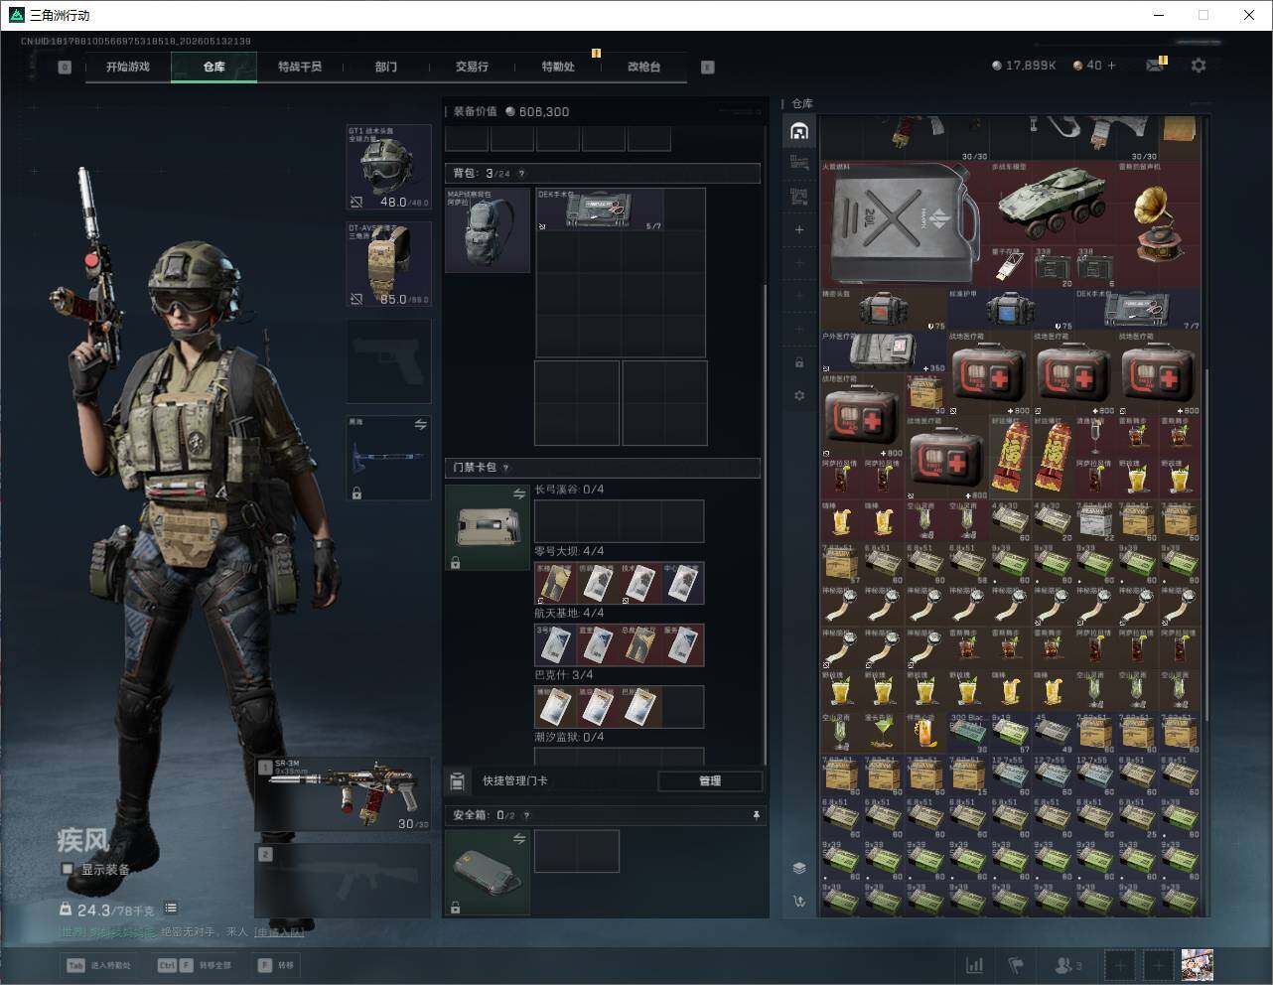Click the empty secondary weapon slot 2
The height and width of the screenshot is (985, 1273).
point(343,881)
